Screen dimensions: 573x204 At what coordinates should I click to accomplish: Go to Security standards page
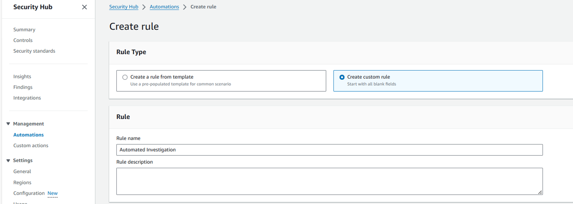tap(34, 51)
